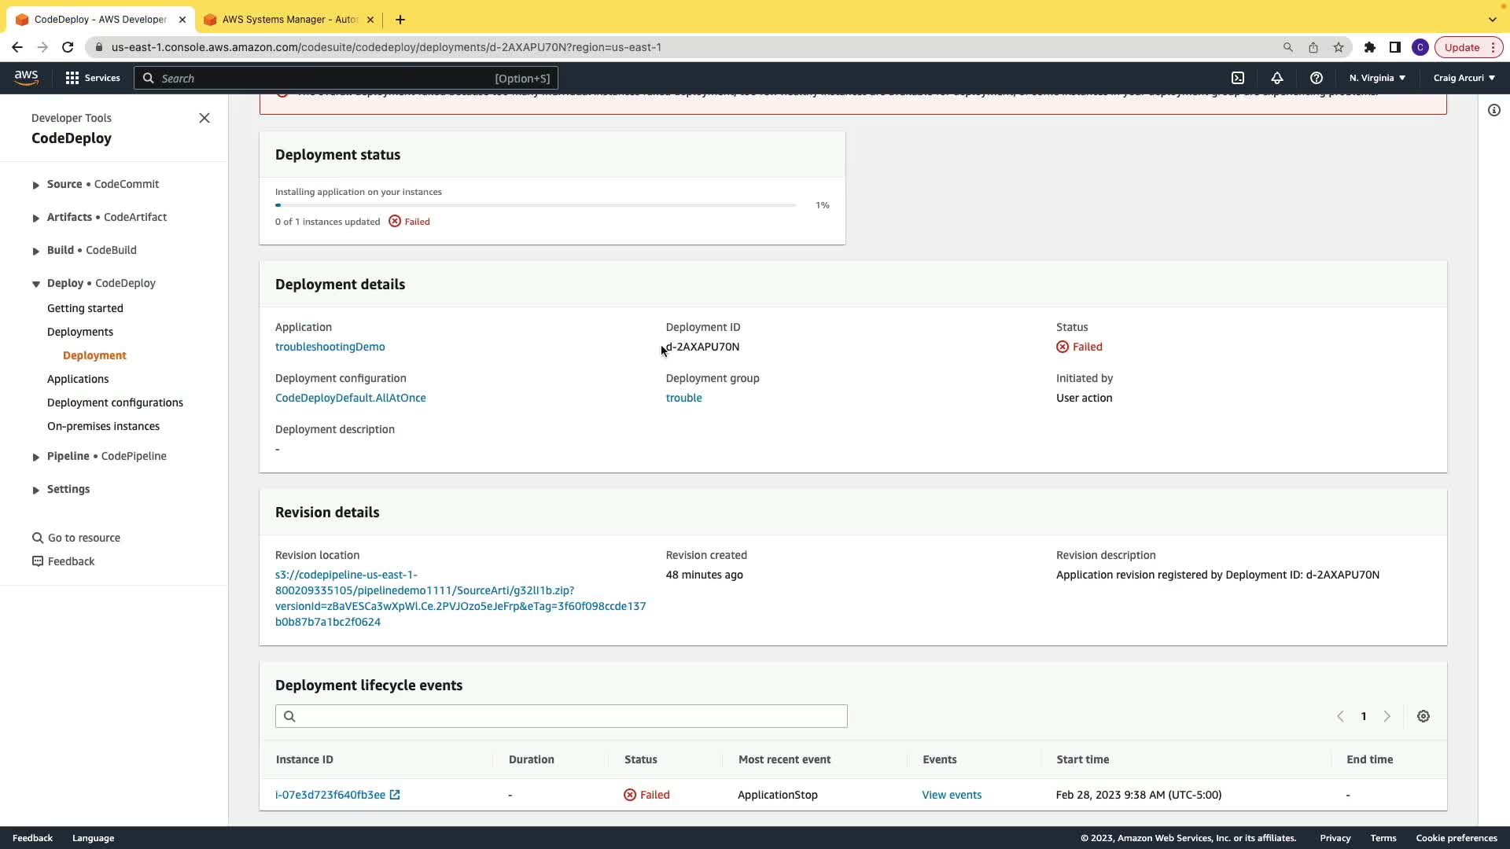The height and width of the screenshot is (849, 1510).
Task: Expand Source CodeCommit section
Action: [x=35, y=185]
